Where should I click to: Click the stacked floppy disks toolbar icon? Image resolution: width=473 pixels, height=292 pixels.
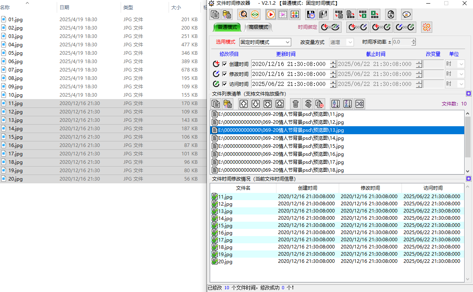[323, 14]
